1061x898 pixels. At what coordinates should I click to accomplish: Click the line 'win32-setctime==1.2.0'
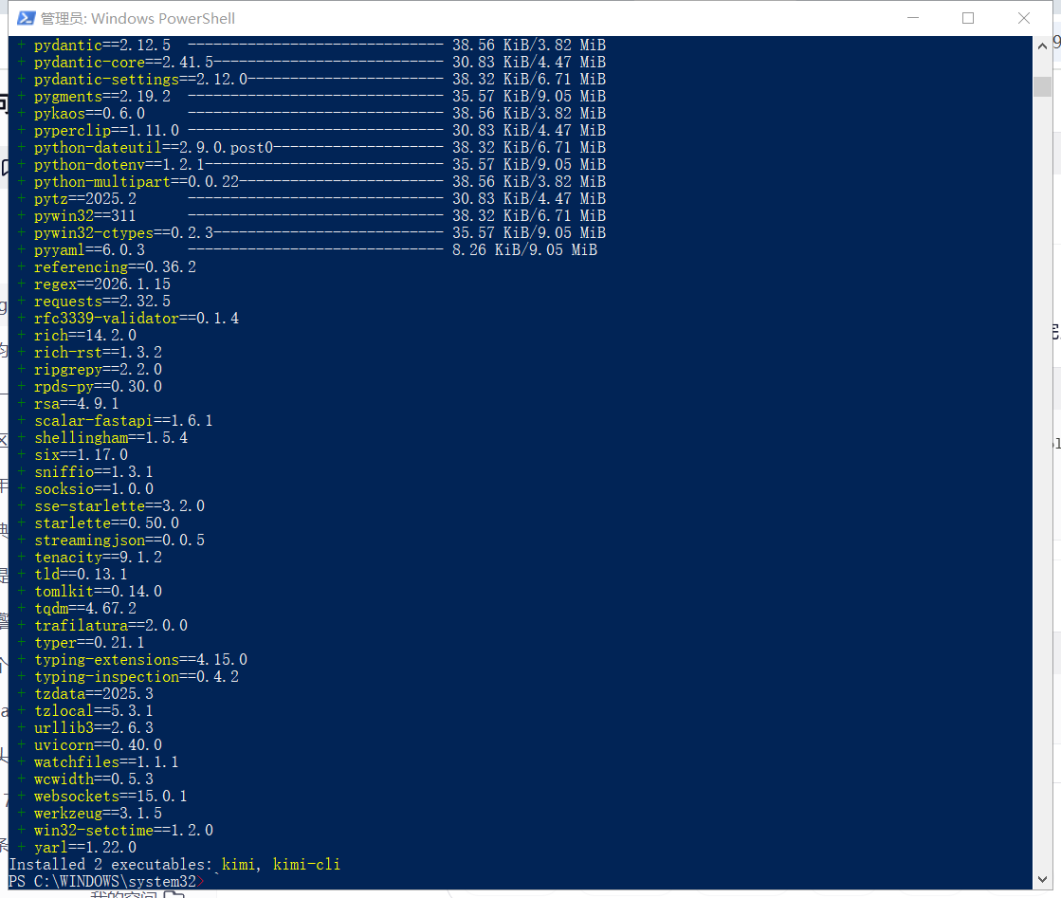(x=123, y=831)
